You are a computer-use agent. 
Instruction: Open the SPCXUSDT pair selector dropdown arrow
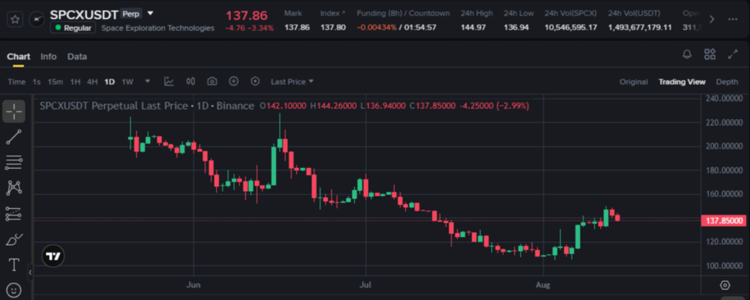coord(151,13)
